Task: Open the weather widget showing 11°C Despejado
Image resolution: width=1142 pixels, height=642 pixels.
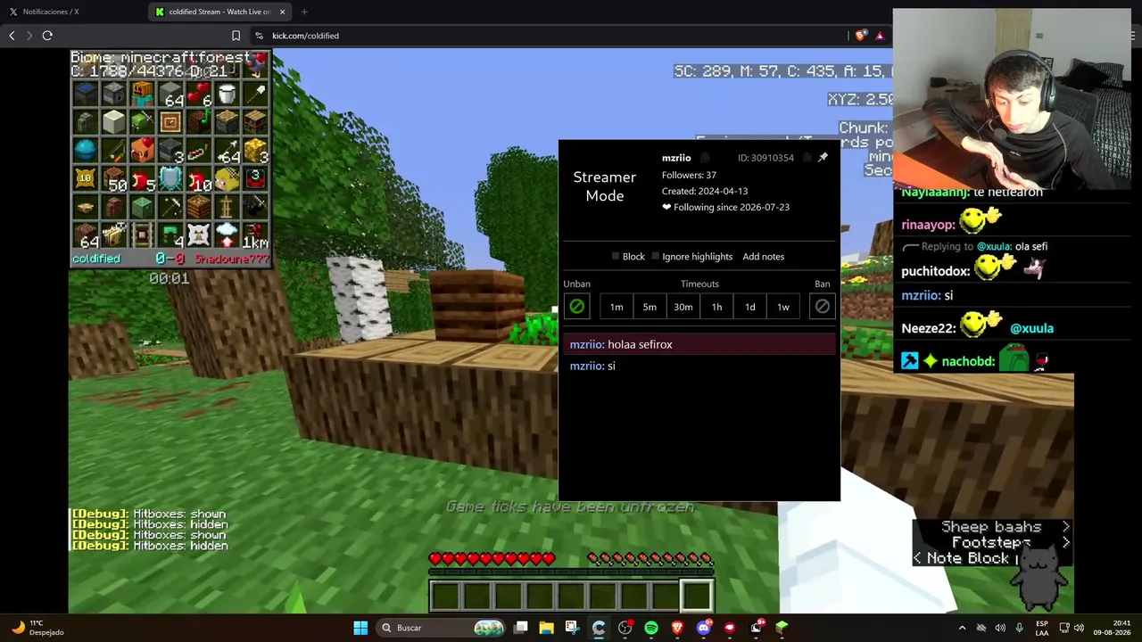Action: (36, 628)
